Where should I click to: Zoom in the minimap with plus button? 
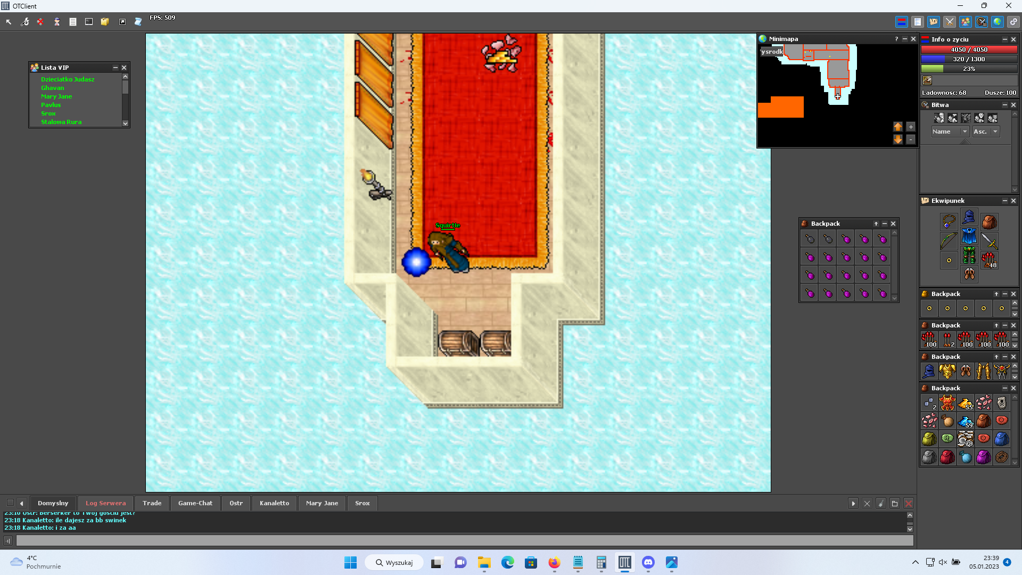911,127
